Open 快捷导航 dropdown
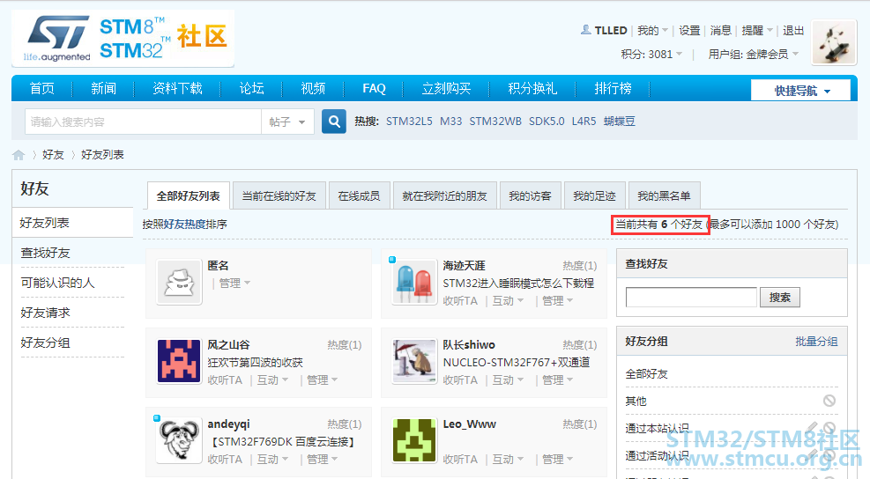The image size is (870, 479). pos(800,91)
